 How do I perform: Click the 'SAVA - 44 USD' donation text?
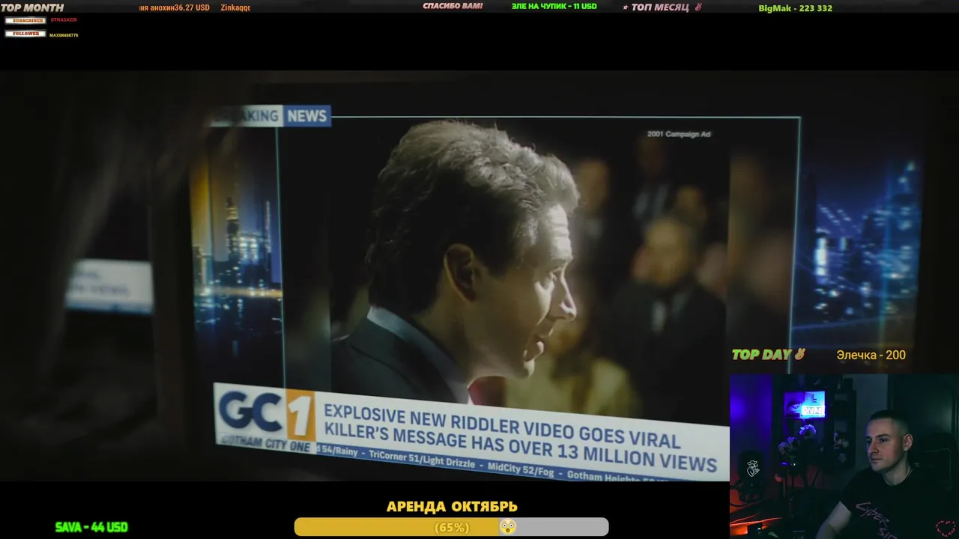(91, 527)
